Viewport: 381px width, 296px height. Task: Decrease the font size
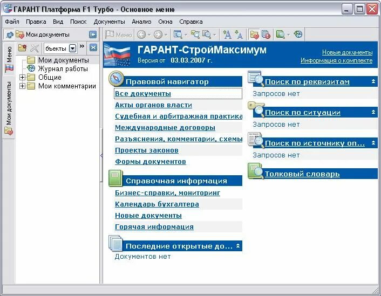pyautogui.click(x=239, y=35)
